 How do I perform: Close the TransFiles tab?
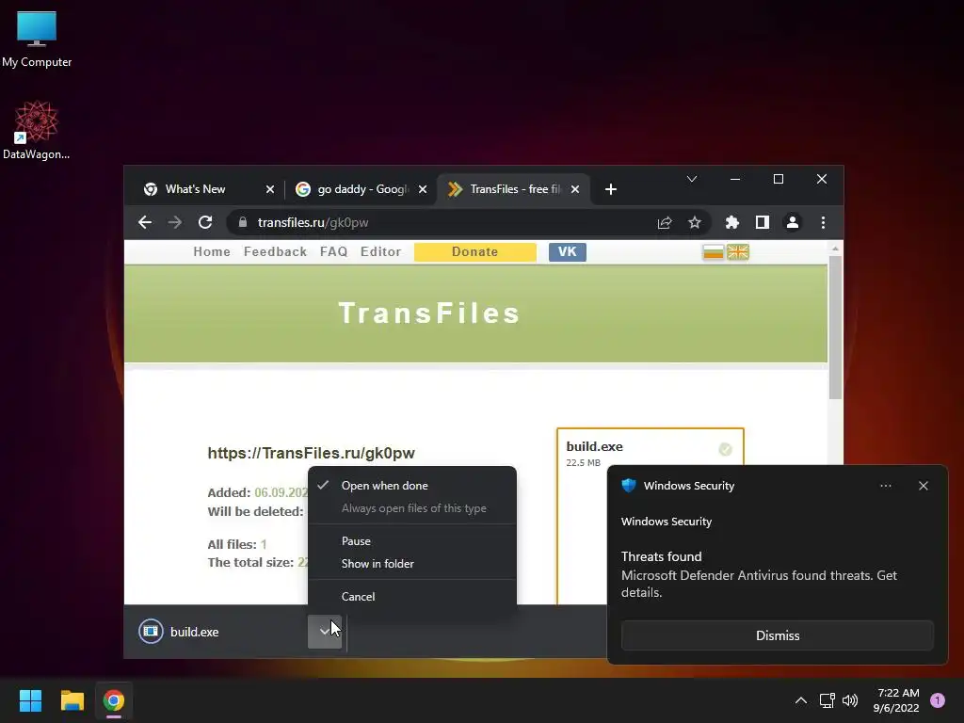575,189
